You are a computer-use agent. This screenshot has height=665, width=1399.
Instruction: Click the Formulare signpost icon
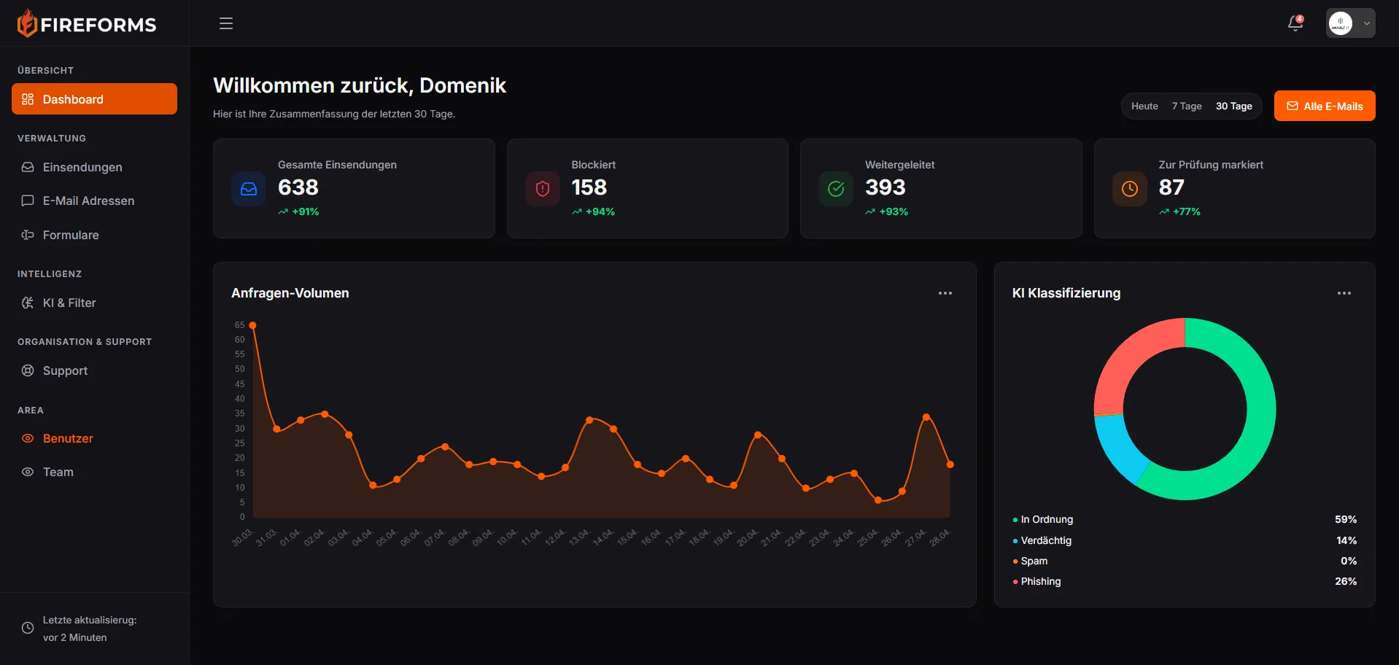coord(28,235)
